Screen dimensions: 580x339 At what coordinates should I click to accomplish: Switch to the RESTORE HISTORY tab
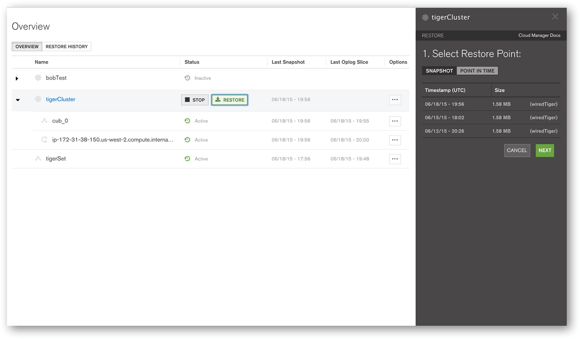(x=67, y=46)
